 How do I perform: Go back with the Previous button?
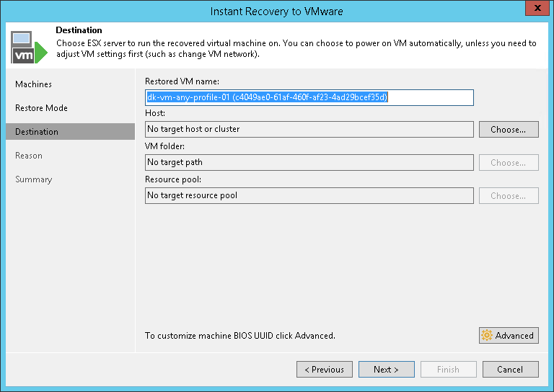pos(324,370)
